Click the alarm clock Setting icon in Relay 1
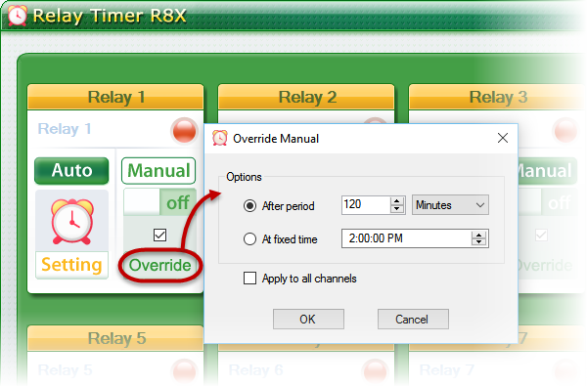The width and height of the screenshot is (587, 387). [72, 222]
